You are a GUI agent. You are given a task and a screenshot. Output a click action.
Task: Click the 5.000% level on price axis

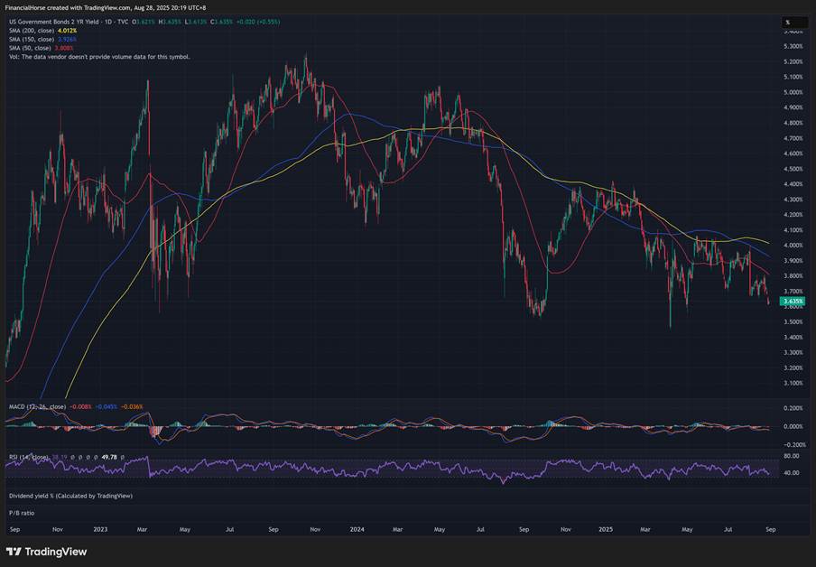click(793, 92)
